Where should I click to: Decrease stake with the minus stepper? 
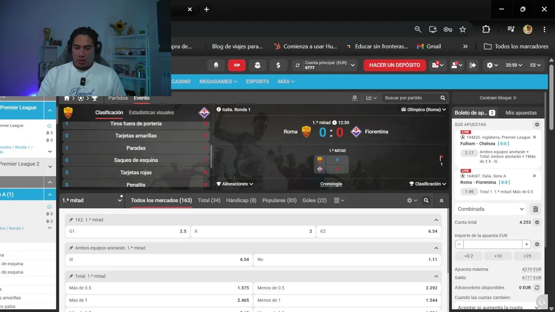(x=459, y=244)
